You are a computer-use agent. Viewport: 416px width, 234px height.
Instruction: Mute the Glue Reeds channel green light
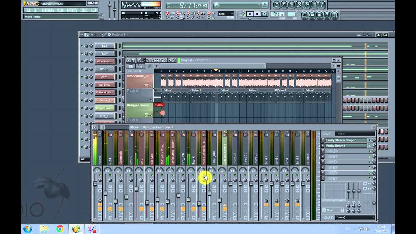coord(82,61)
